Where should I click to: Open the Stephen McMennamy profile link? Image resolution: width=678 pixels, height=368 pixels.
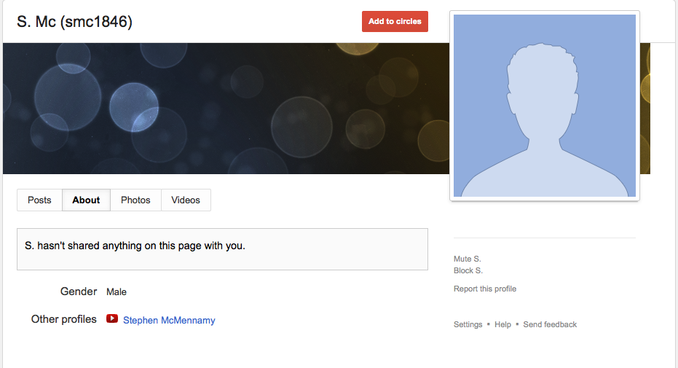pyautogui.click(x=169, y=320)
